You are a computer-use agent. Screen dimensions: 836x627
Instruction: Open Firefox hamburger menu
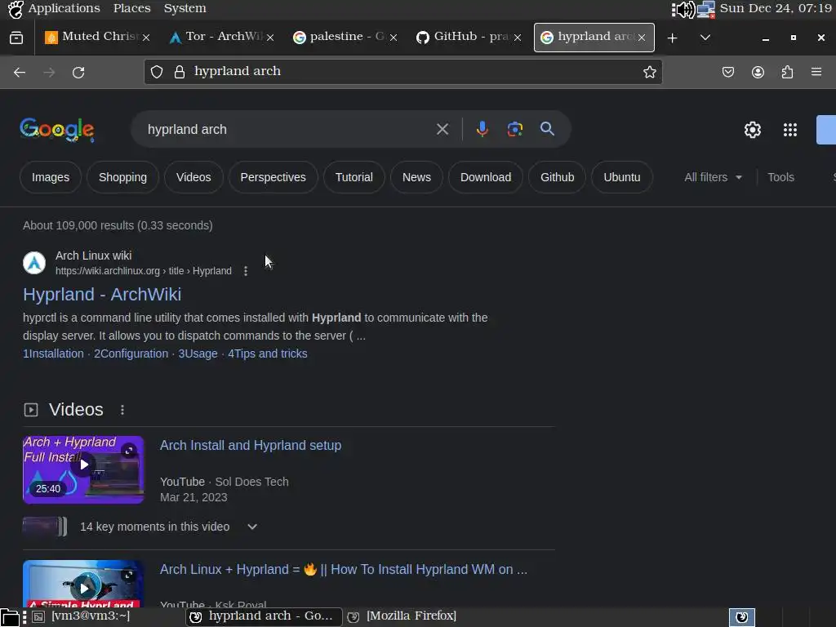[x=816, y=72]
